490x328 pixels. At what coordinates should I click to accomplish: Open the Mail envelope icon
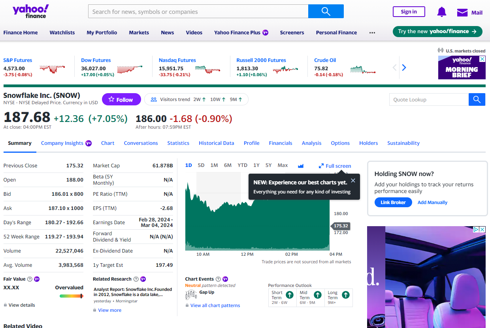point(462,13)
